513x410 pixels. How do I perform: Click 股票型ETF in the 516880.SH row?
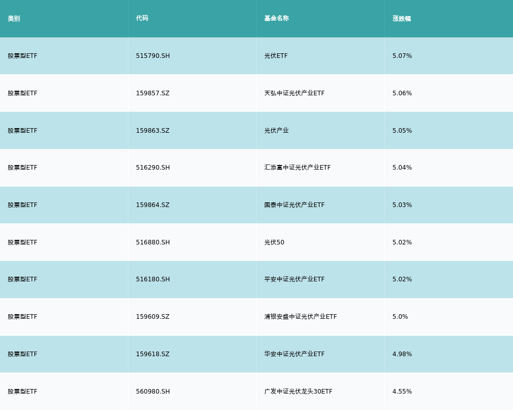coord(23,242)
